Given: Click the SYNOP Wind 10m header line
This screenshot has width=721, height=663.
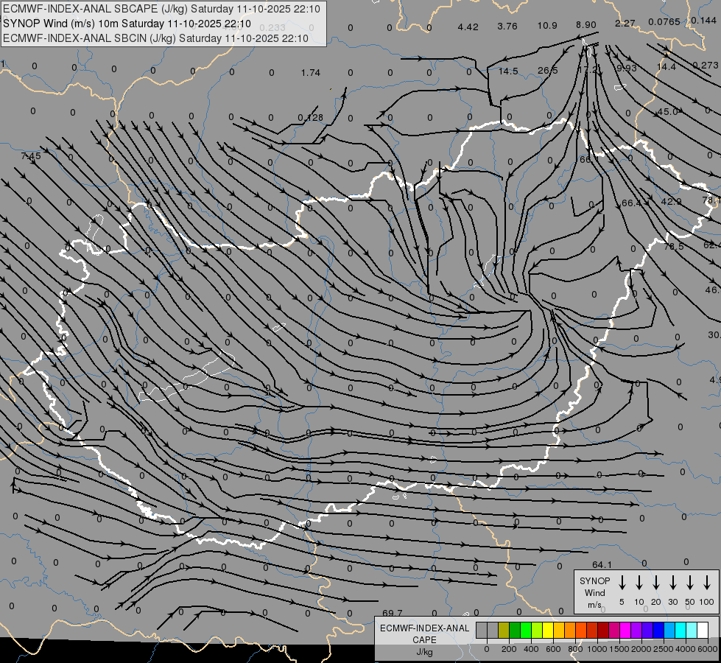Looking at the screenshot, I should click(x=127, y=24).
